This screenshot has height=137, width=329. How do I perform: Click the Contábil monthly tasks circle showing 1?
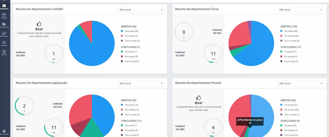pos(53,54)
